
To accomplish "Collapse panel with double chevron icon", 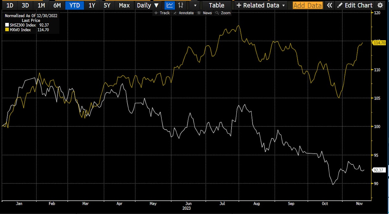I will 329,5.
